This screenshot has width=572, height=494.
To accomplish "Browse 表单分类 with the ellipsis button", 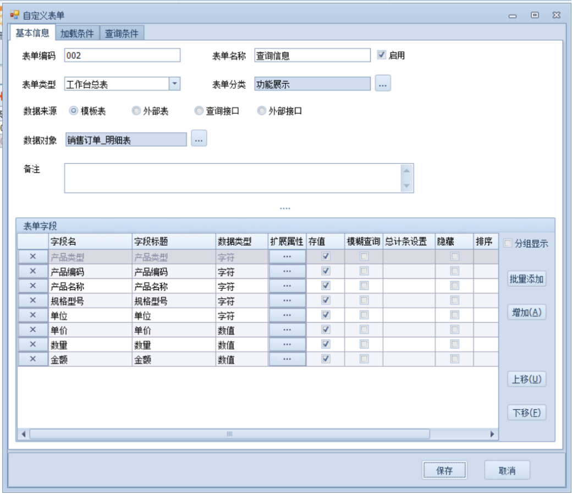I will pos(383,84).
